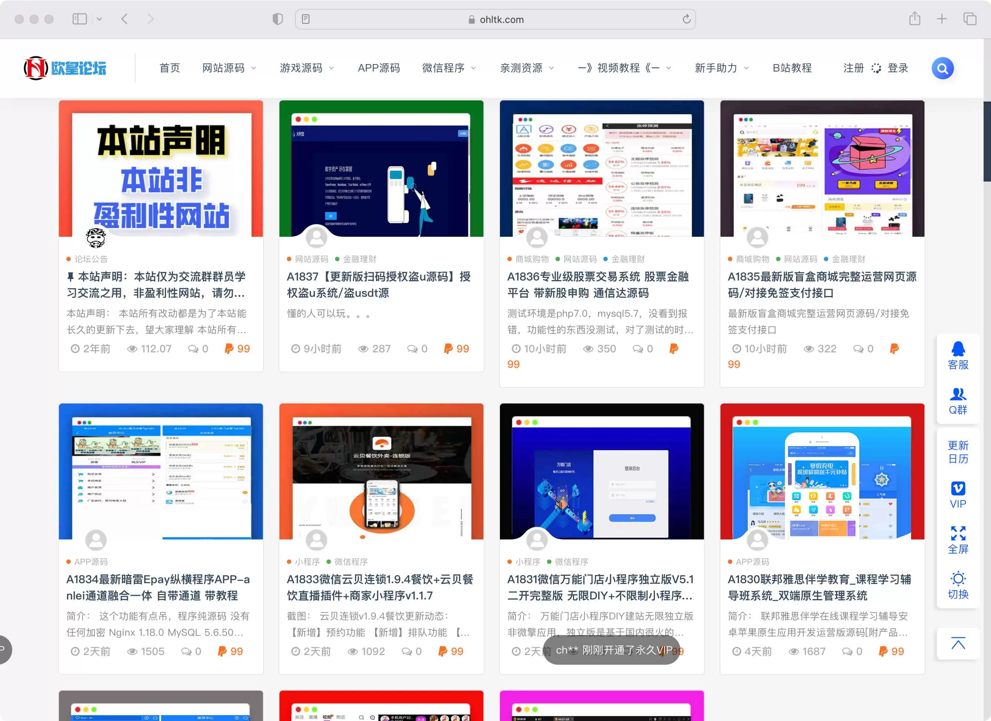This screenshot has width=991, height=721.
Task: Open 客服 customer service icon
Action: click(958, 355)
